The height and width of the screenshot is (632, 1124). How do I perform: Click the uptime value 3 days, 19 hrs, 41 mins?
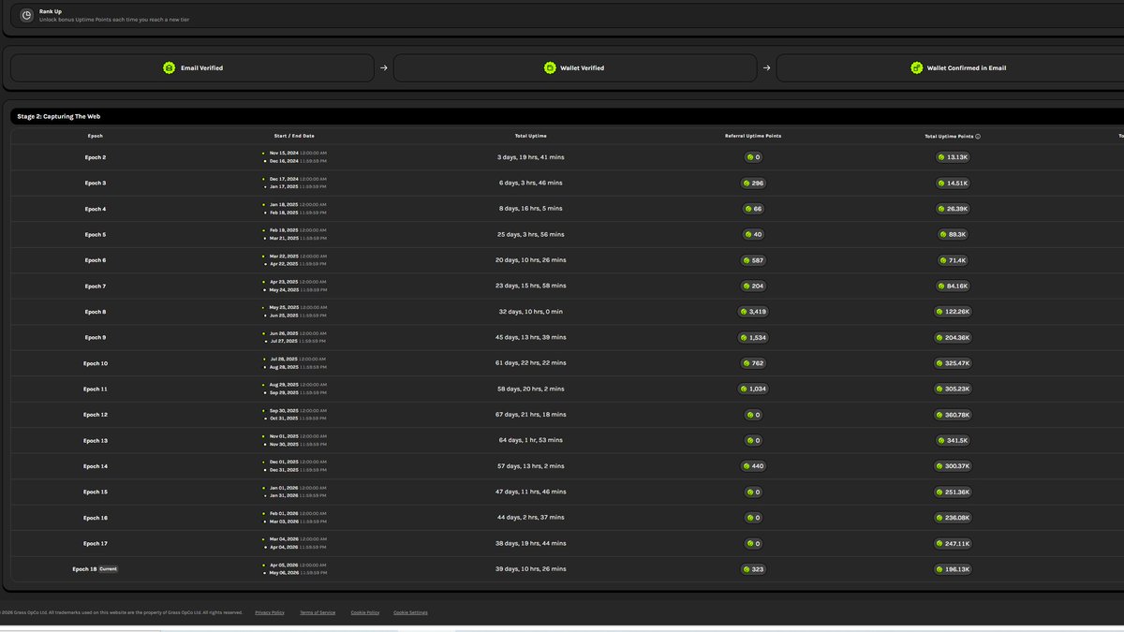click(x=531, y=157)
